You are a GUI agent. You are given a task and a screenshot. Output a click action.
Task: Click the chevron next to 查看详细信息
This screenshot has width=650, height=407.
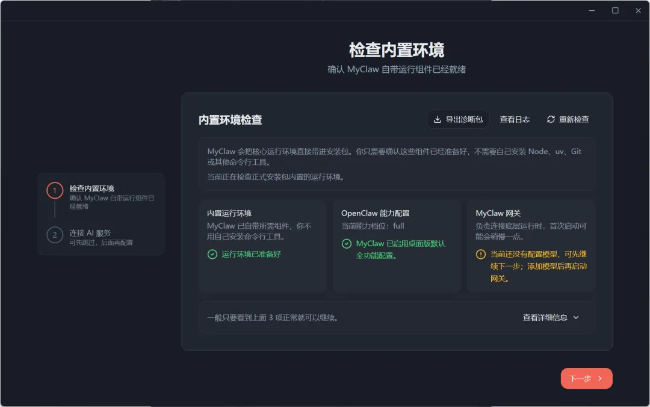coord(576,317)
